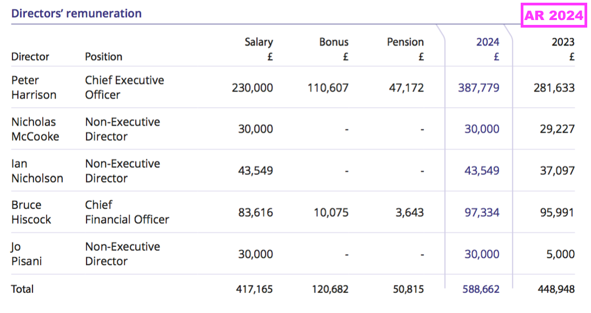The image size is (591, 313).
Task: Click the Director column header
Action: coord(30,57)
